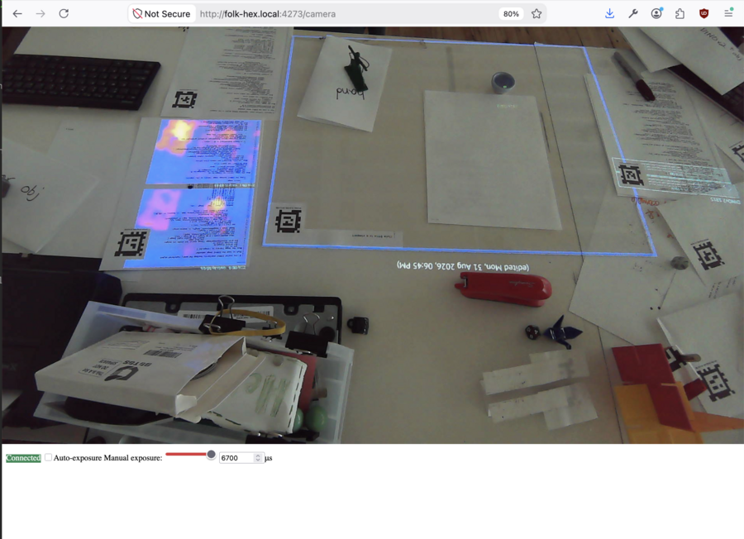Bookmark this page with the star
The image size is (744, 539).
(x=537, y=14)
